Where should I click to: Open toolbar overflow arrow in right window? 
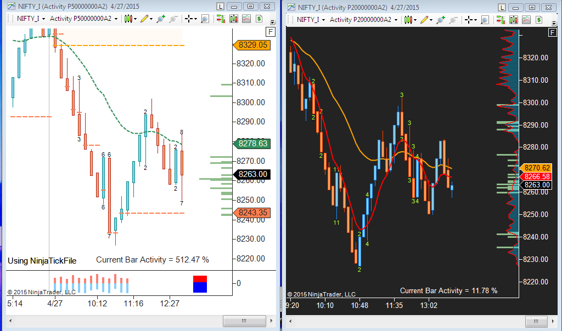(x=554, y=23)
